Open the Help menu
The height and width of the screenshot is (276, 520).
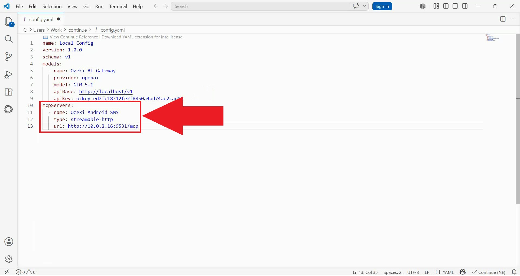[138, 6]
